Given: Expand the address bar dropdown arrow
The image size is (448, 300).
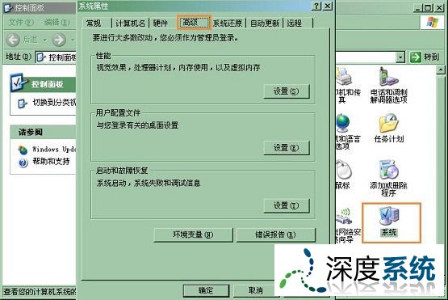Looking at the screenshot, I should (400, 57).
